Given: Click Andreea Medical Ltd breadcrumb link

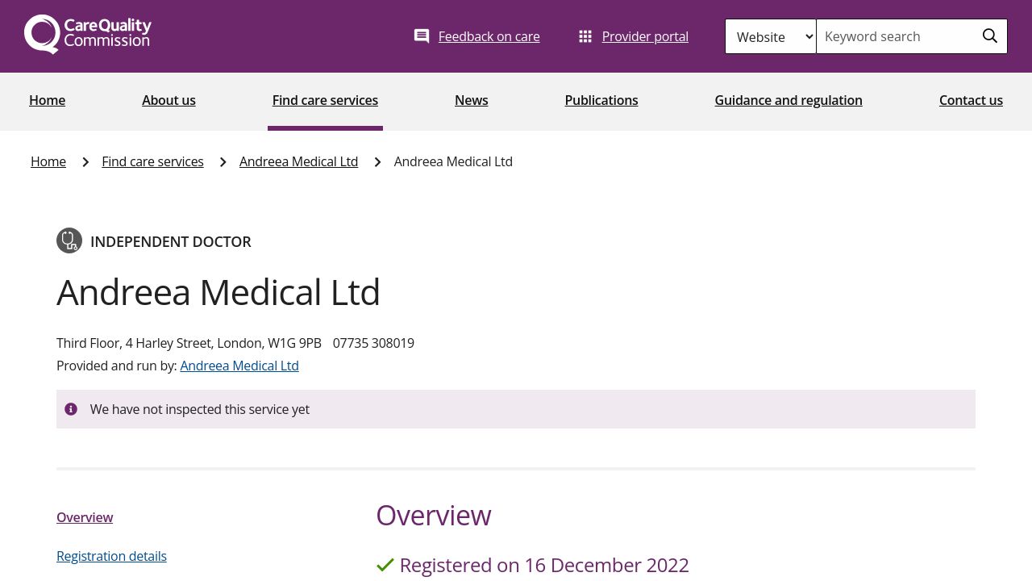Looking at the screenshot, I should [298, 161].
